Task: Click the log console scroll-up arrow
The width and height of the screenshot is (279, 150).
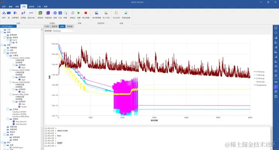Action: click(271, 128)
